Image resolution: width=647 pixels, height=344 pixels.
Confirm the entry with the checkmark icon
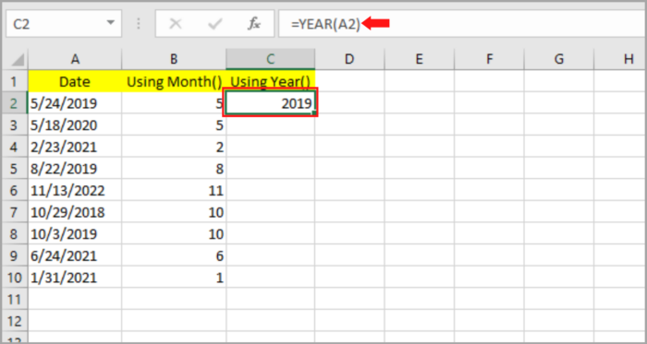214,24
